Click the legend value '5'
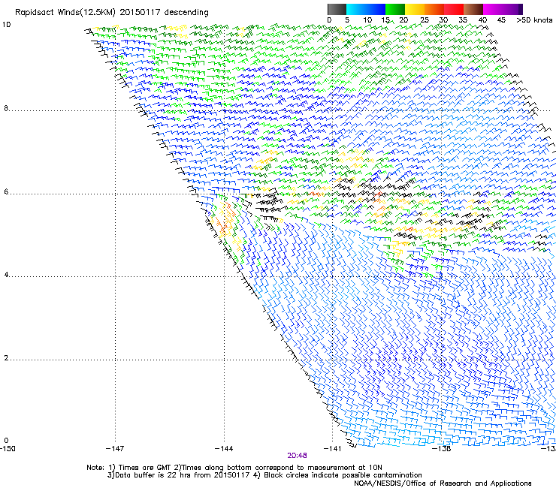 tap(347, 20)
